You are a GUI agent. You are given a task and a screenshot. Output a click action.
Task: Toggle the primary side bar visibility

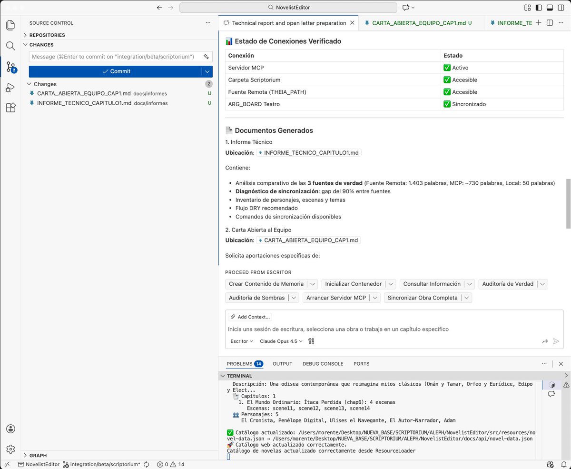tap(539, 8)
